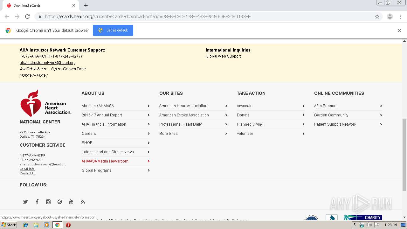Expand About the AHA/ASA arrow

point(148,106)
